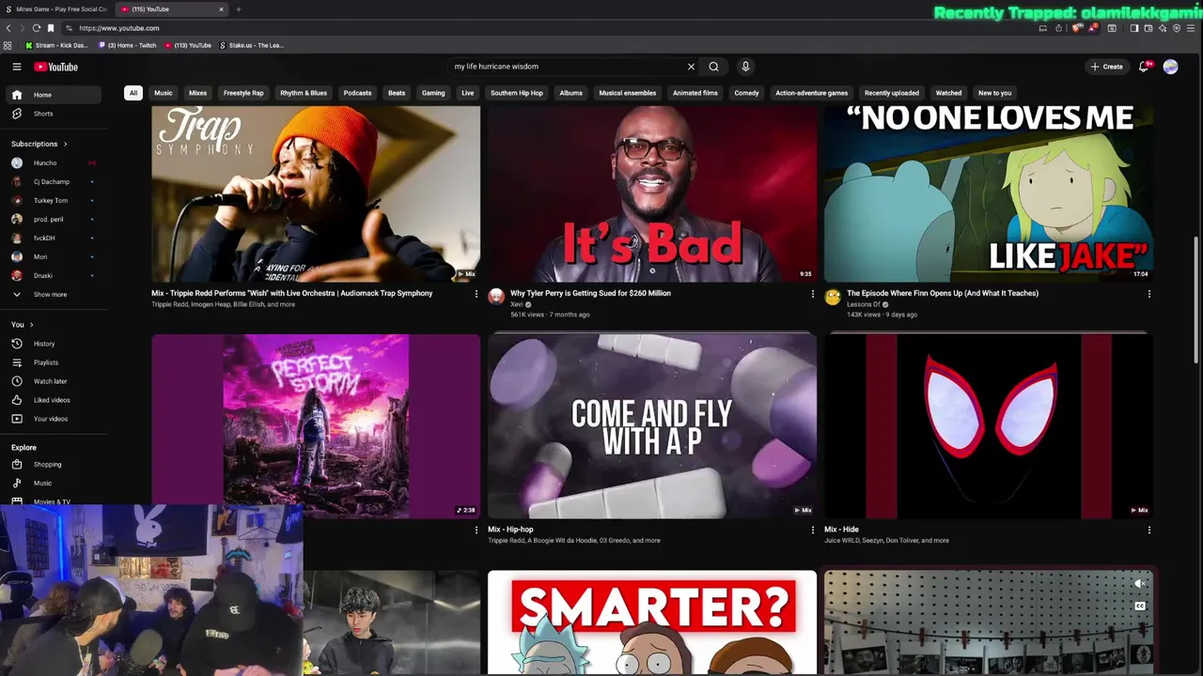Click the Brave Shields lion icon

(1076, 28)
